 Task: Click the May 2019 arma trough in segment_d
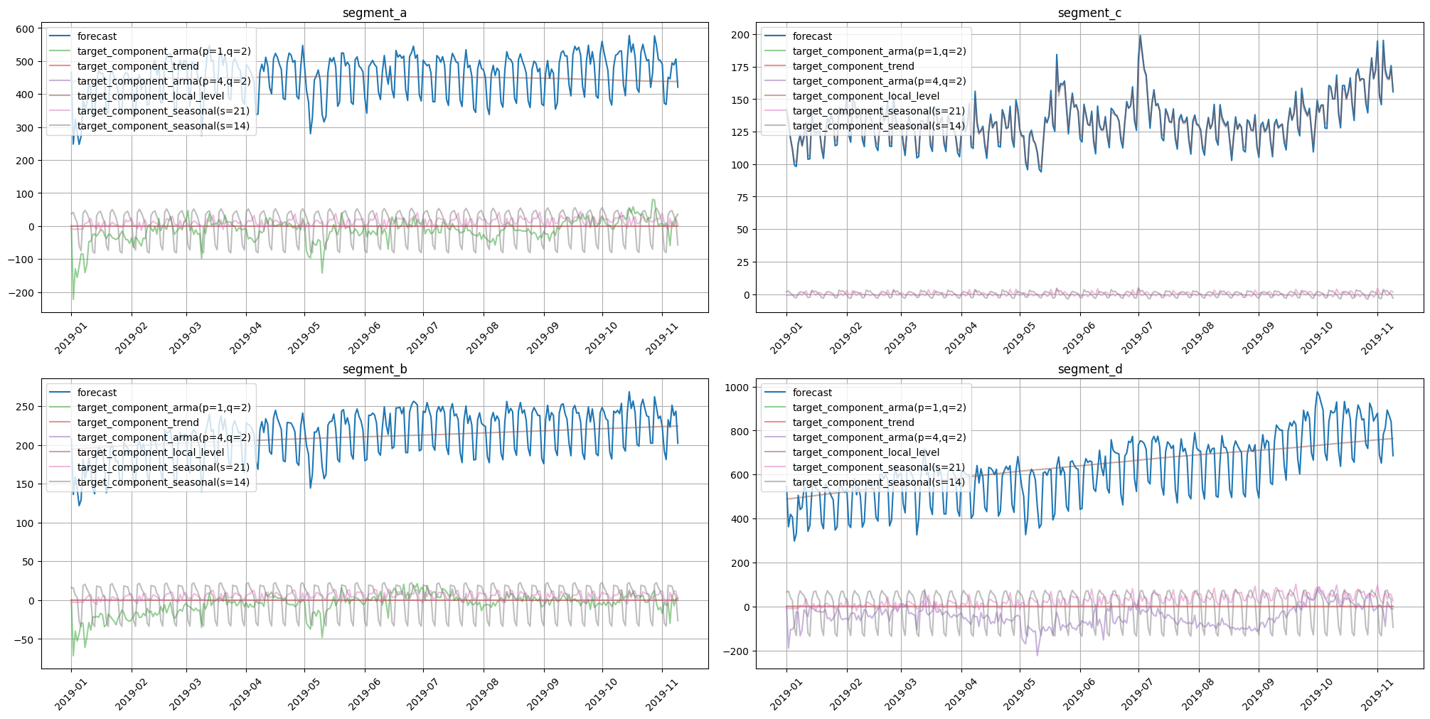(1037, 655)
